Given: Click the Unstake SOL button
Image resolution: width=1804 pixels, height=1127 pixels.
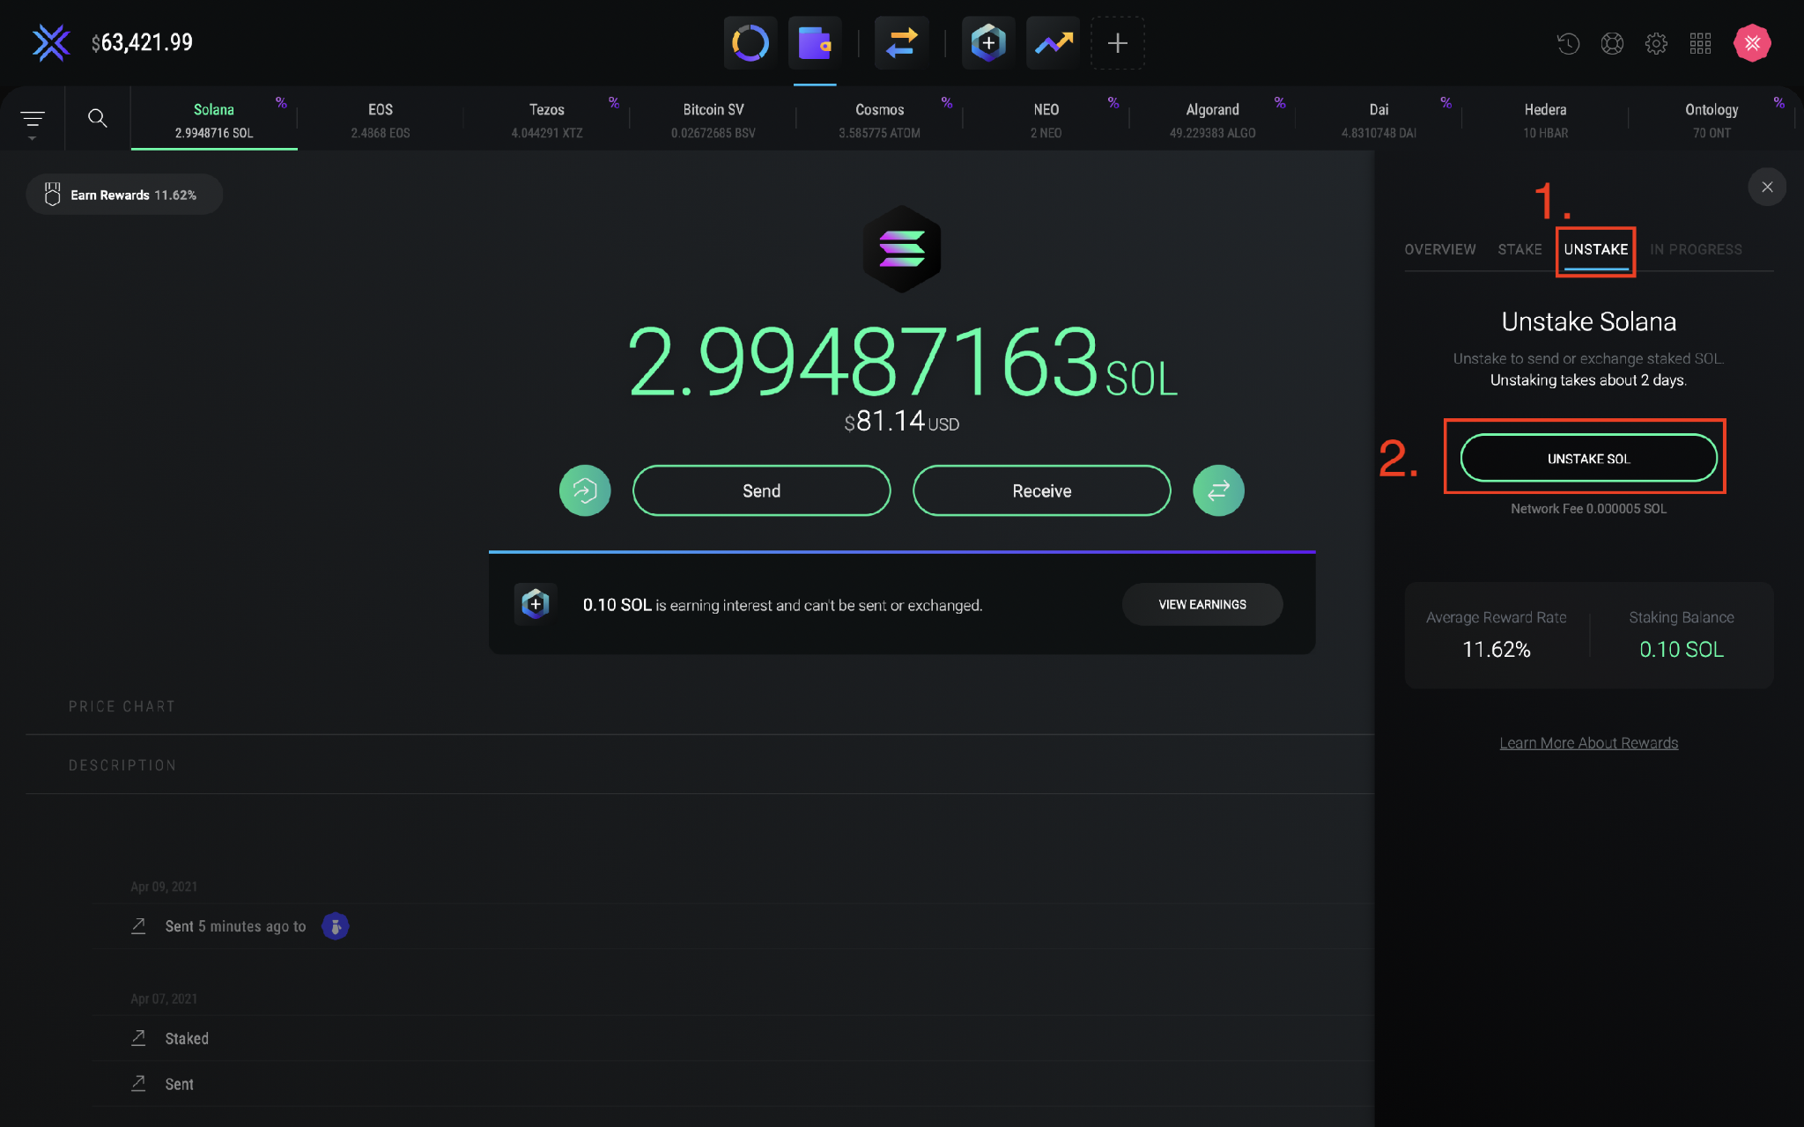Looking at the screenshot, I should click(x=1588, y=458).
